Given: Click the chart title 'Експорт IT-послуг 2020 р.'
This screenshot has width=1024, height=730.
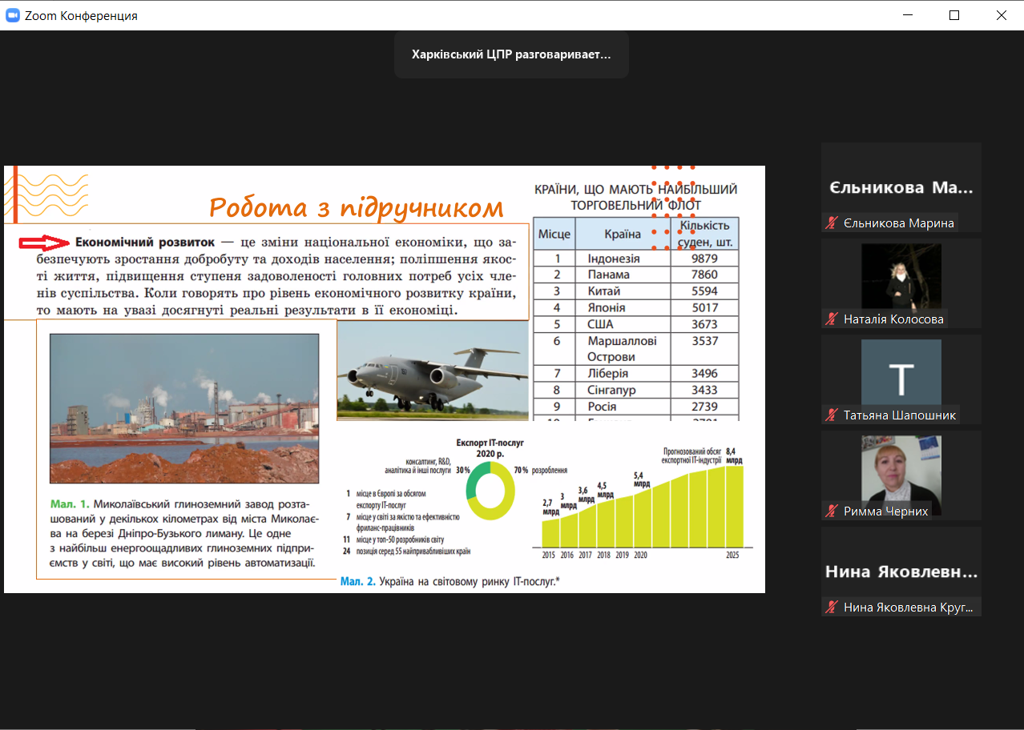Looking at the screenshot, I should tap(490, 447).
